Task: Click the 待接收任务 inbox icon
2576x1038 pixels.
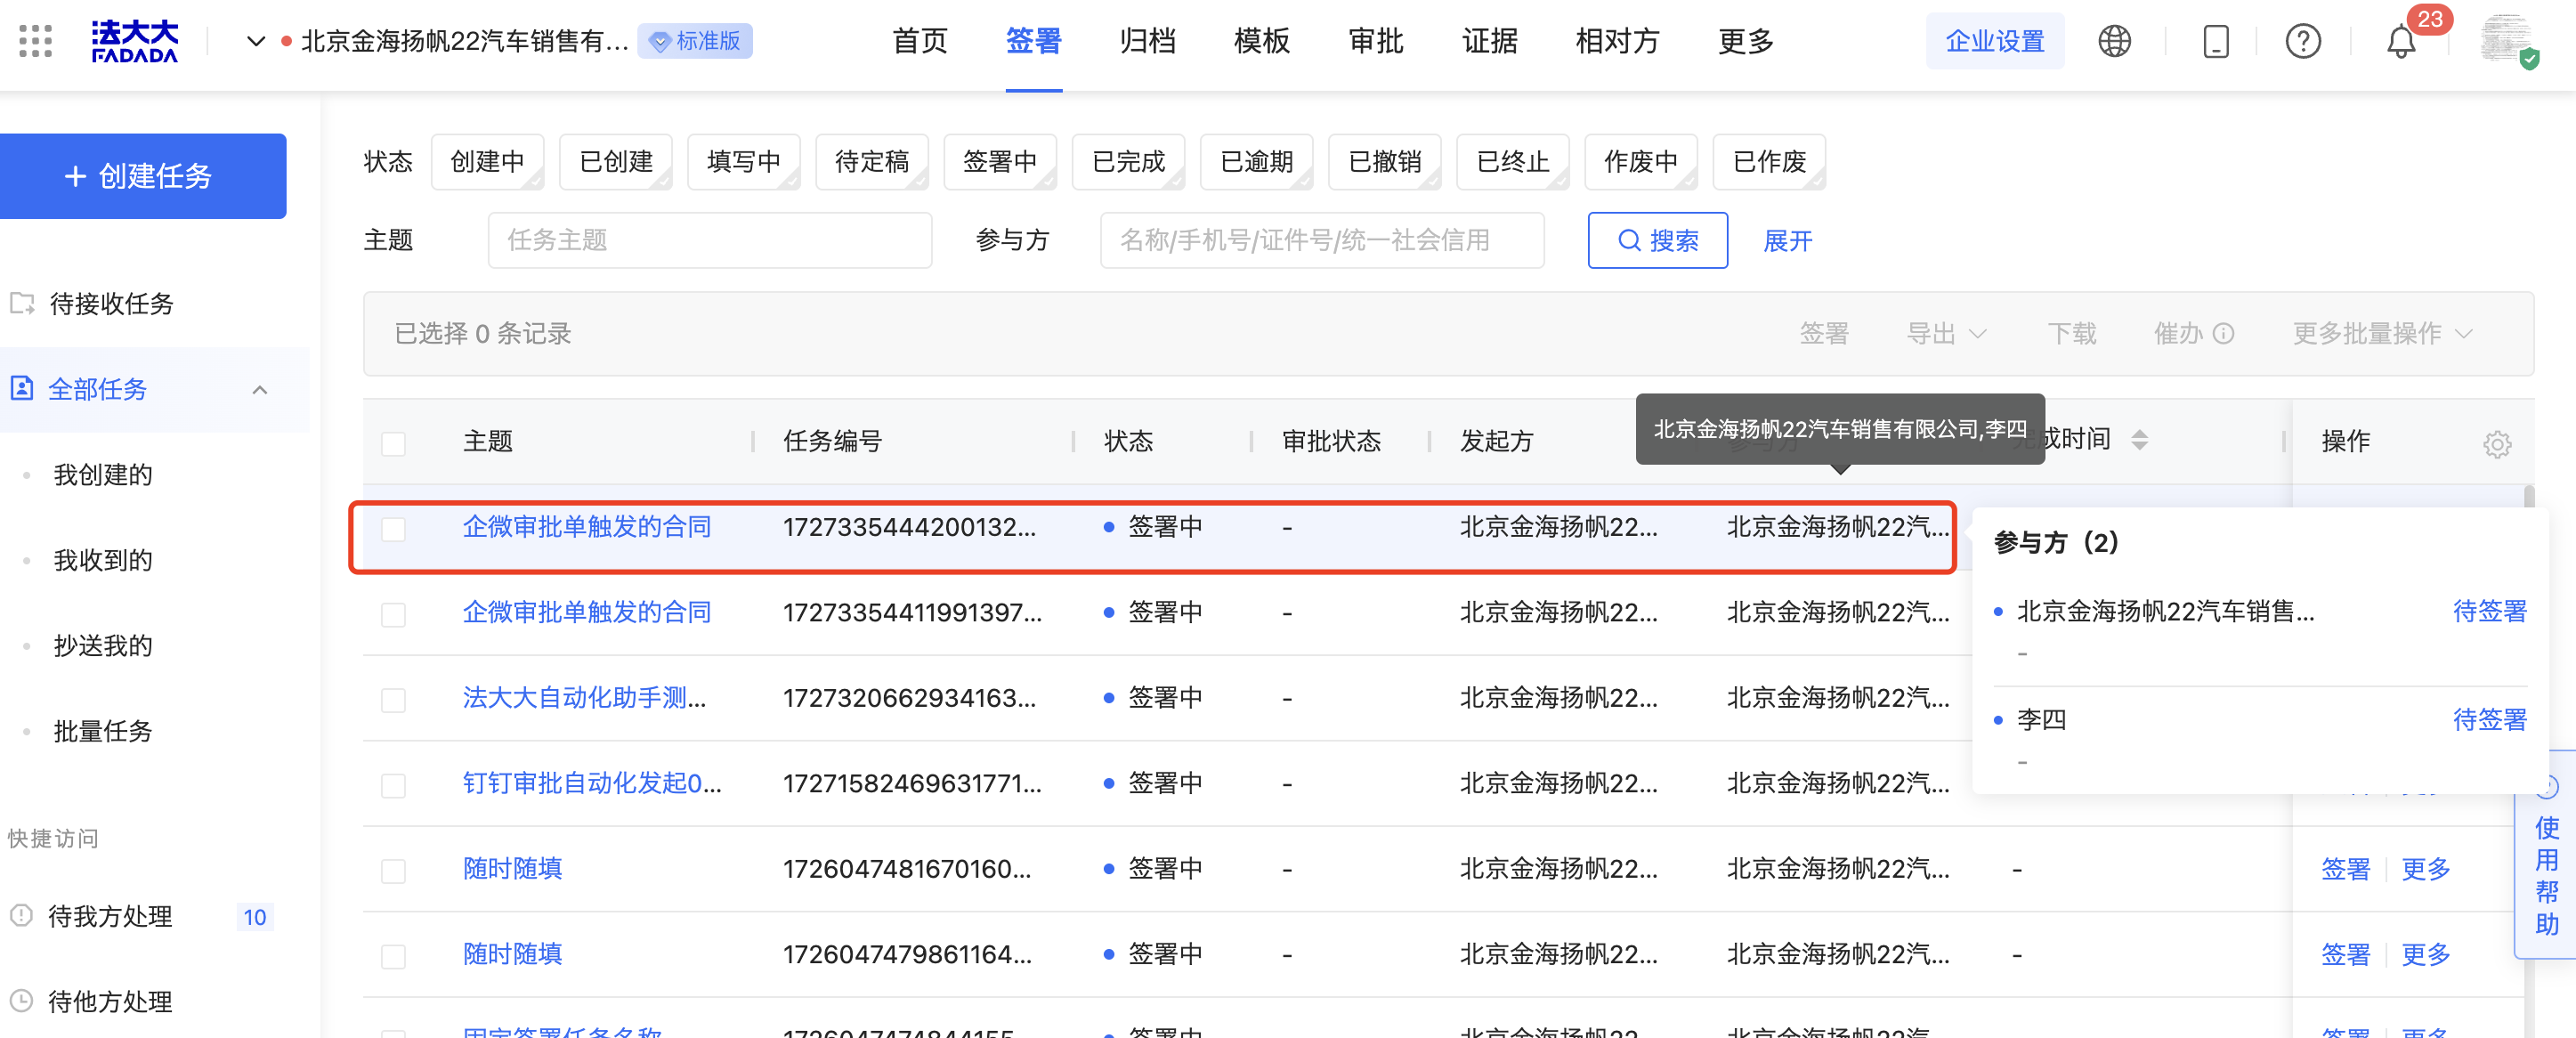Action: 22,303
